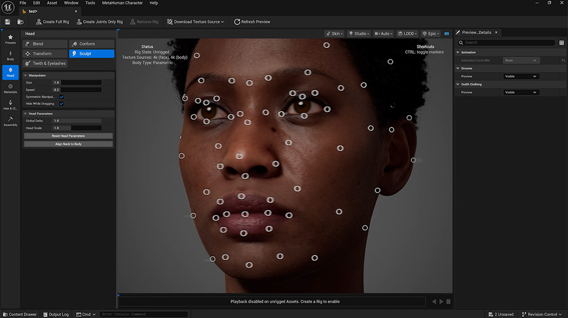Click the Align Neck to Body button
568x318 pixels.
pos(68,144)
